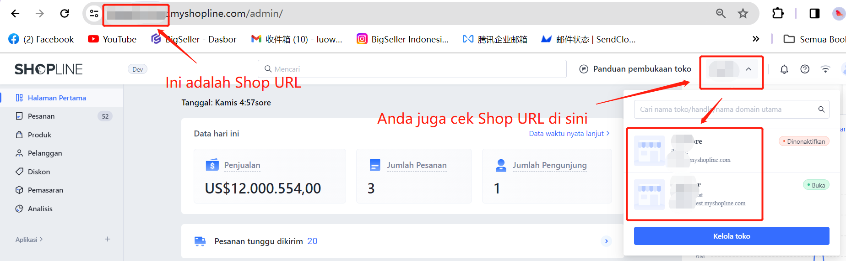This screenshot has width=846, height=261.
Task: Open Pemasaran in sidebar
Action: (61, 190)
